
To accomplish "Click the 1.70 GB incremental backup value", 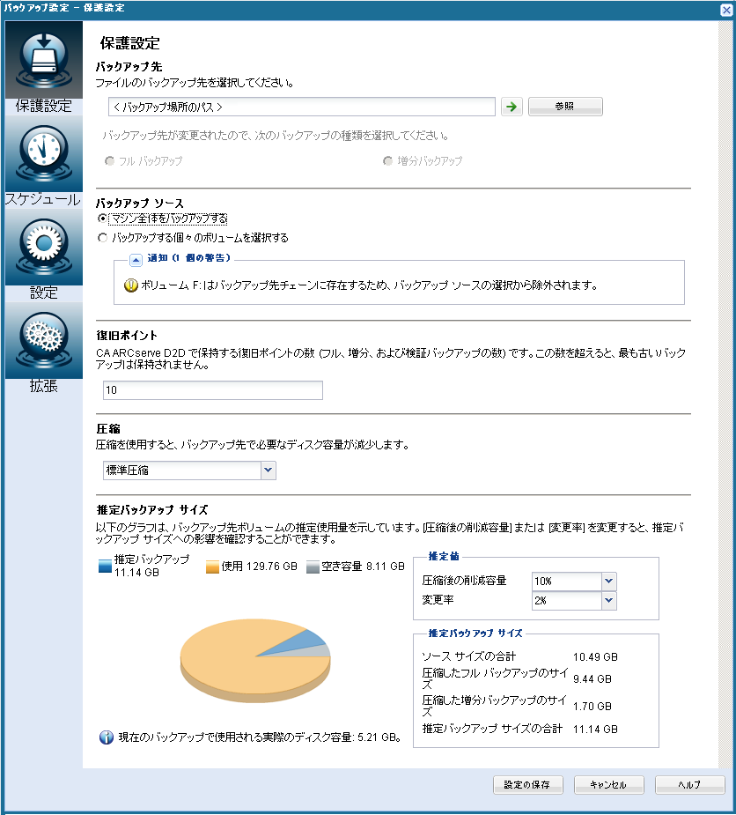I will click(592, 707).
